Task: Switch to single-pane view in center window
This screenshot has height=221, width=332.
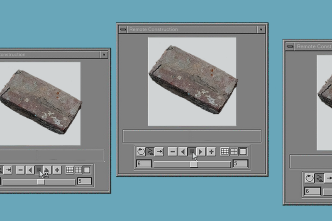Action: point(242,151)
